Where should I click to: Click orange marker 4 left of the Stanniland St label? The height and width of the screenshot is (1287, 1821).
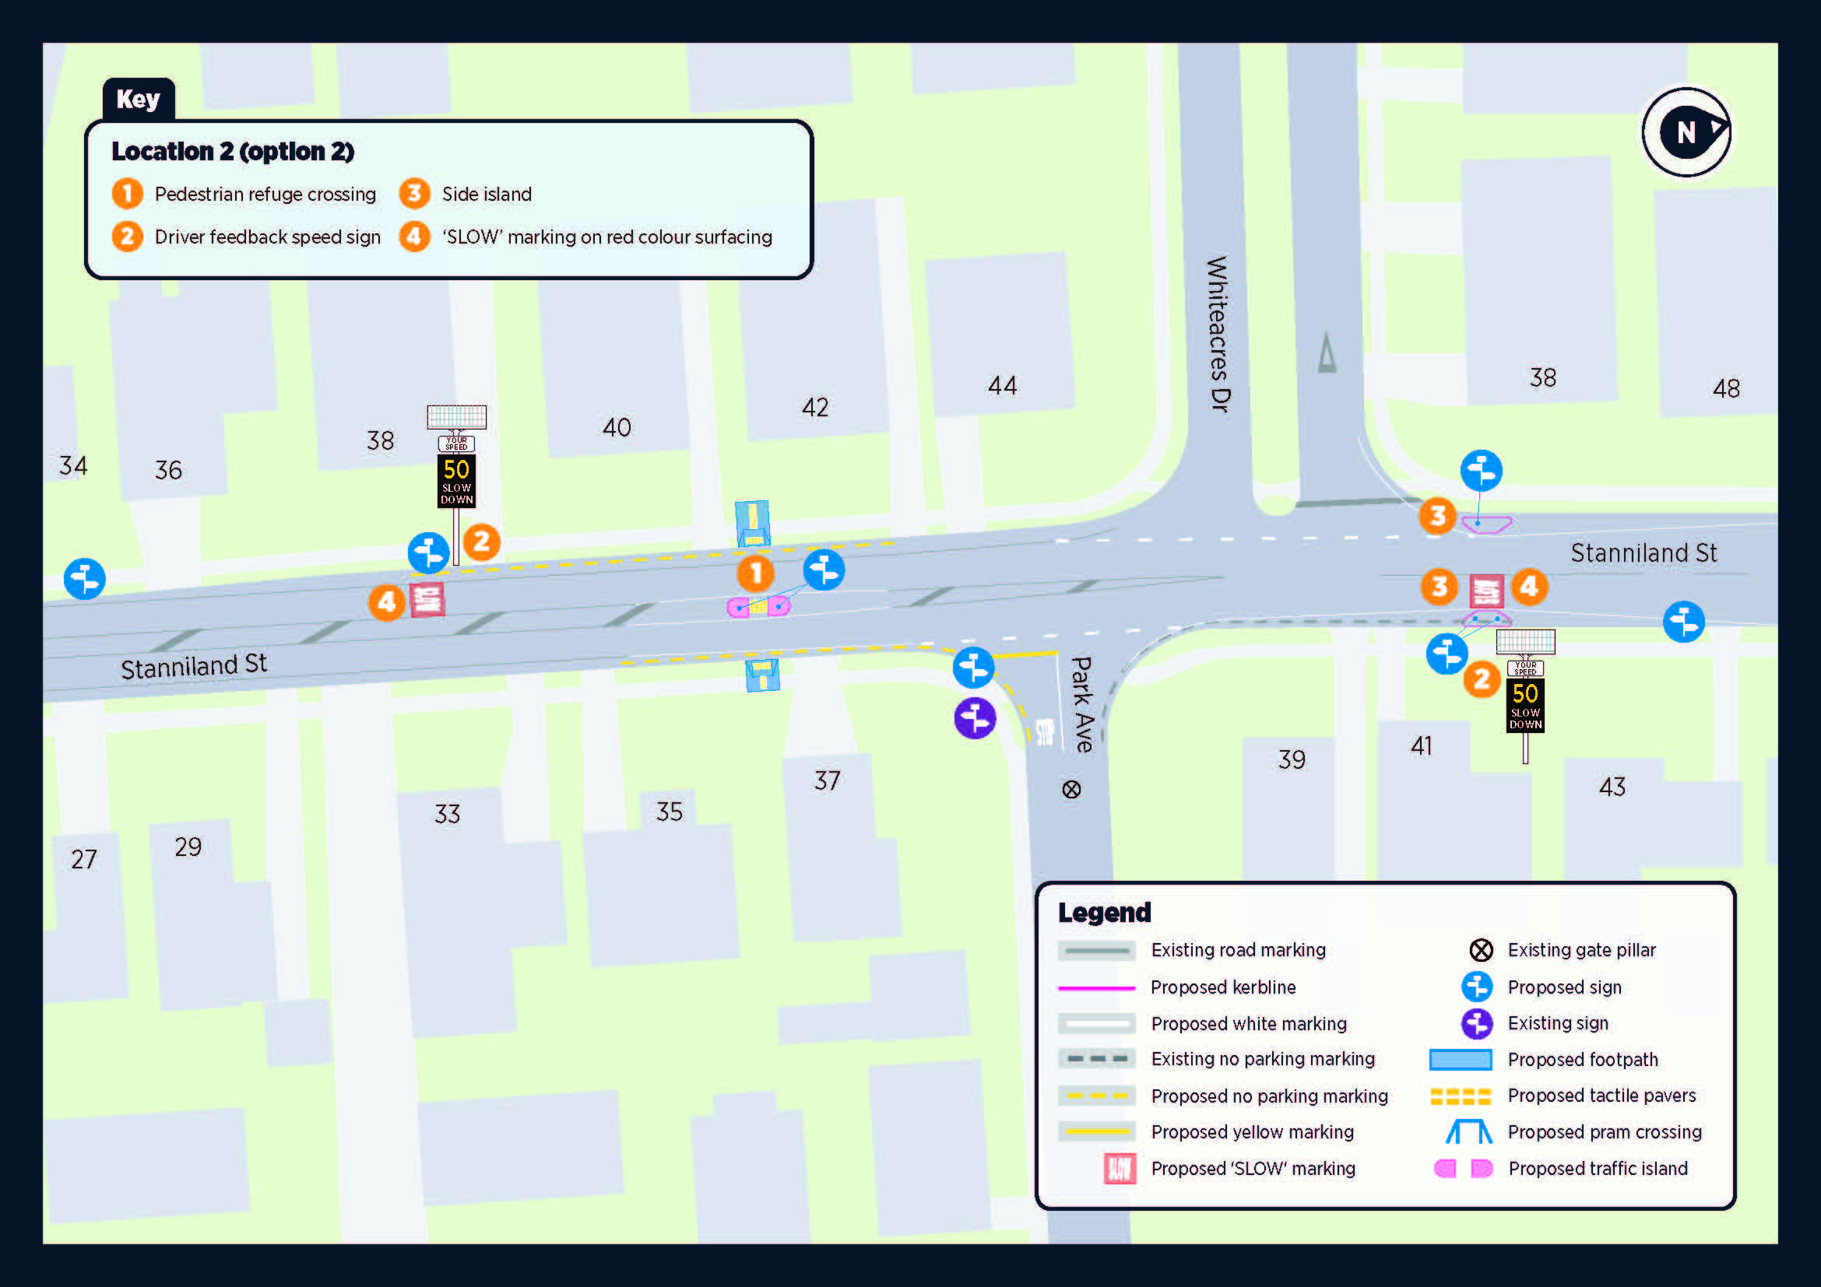1529,587
